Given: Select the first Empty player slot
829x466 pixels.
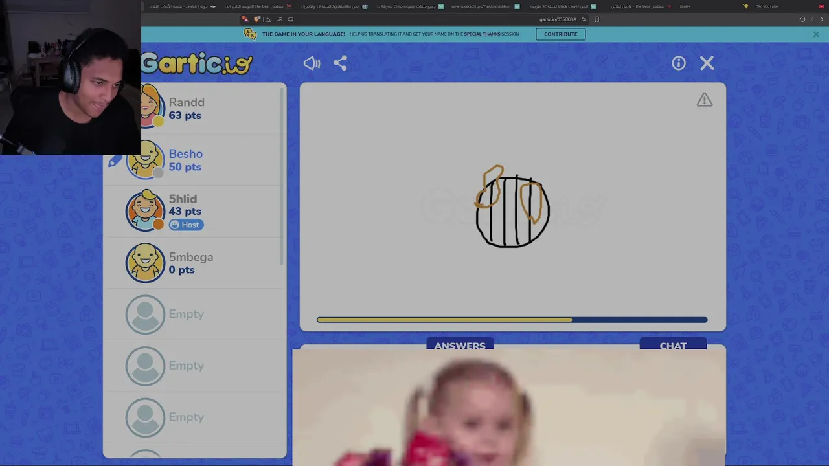Looking at the screenshot, I should click(194, 315).
